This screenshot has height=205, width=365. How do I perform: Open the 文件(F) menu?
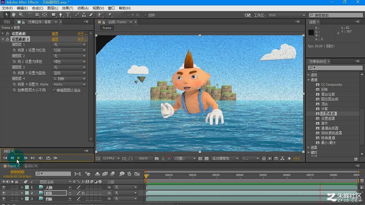(x=7, y=8)
